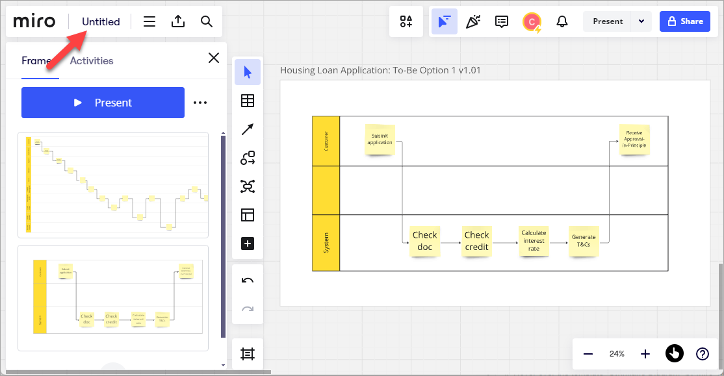Open the three-dot menu beside Present
Viewport: 724px width, 376px height.
200,103
